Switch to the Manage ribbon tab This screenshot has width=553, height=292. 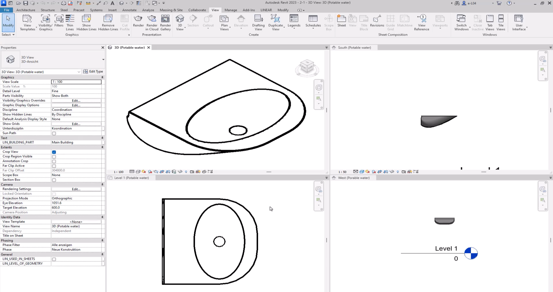[231, 10]
